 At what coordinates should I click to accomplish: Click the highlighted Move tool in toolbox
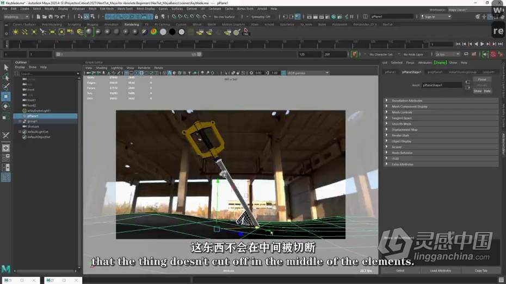pyautogui.click(x=6, y=96)
